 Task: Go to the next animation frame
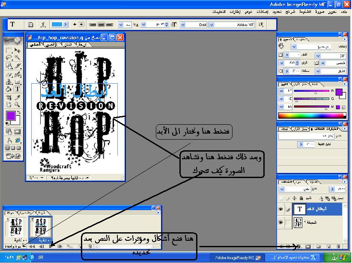60,246
